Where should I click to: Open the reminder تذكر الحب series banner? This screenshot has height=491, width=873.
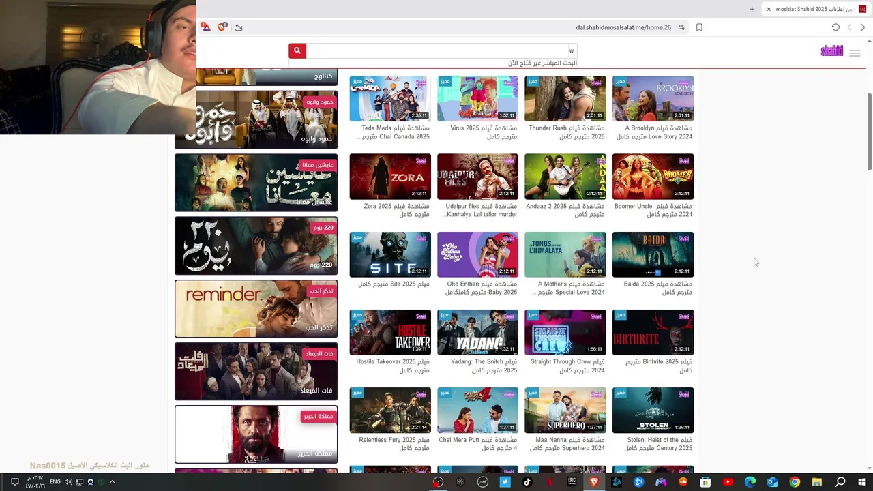pos(256,308)
